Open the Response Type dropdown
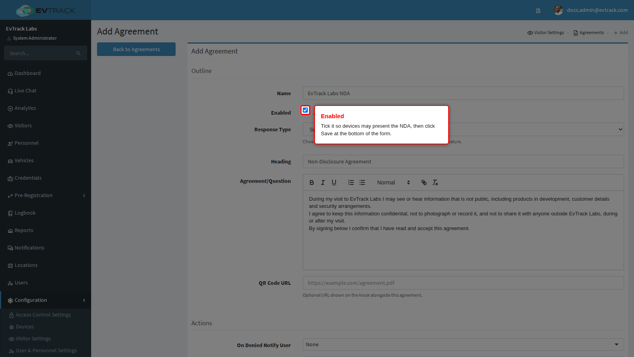The height and width of the screenshot is (357, 634). coord(463,129)
